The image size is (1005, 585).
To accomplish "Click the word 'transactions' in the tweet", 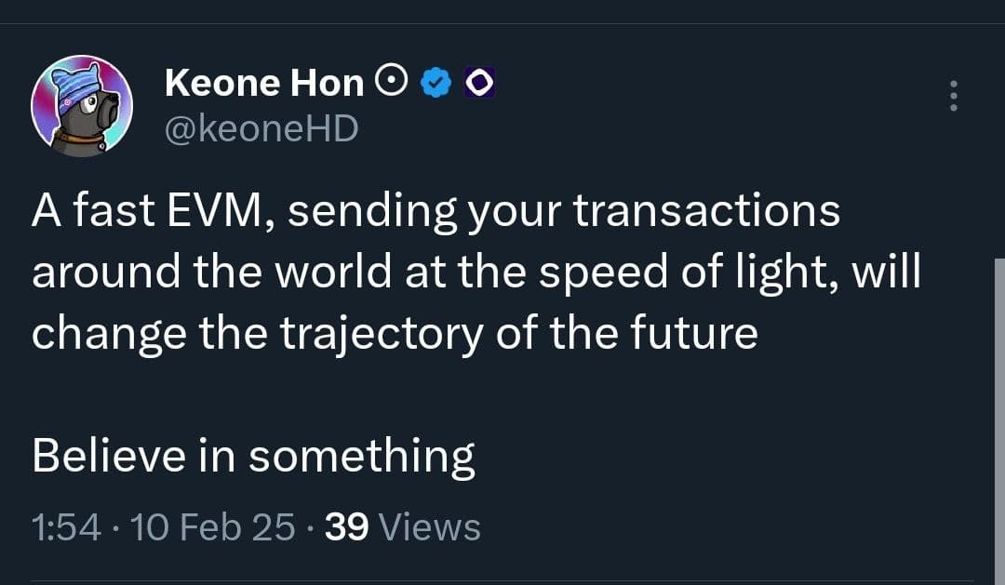I will (706, 212).
